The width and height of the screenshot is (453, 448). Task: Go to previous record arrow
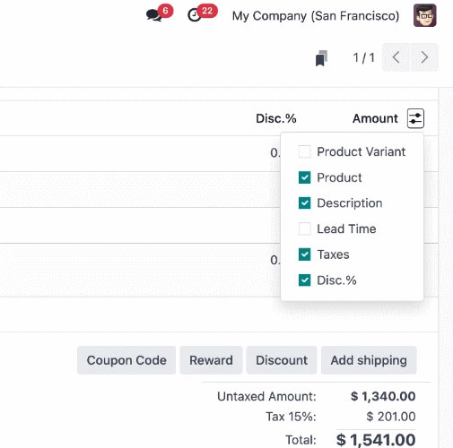(x=396, y=57)
